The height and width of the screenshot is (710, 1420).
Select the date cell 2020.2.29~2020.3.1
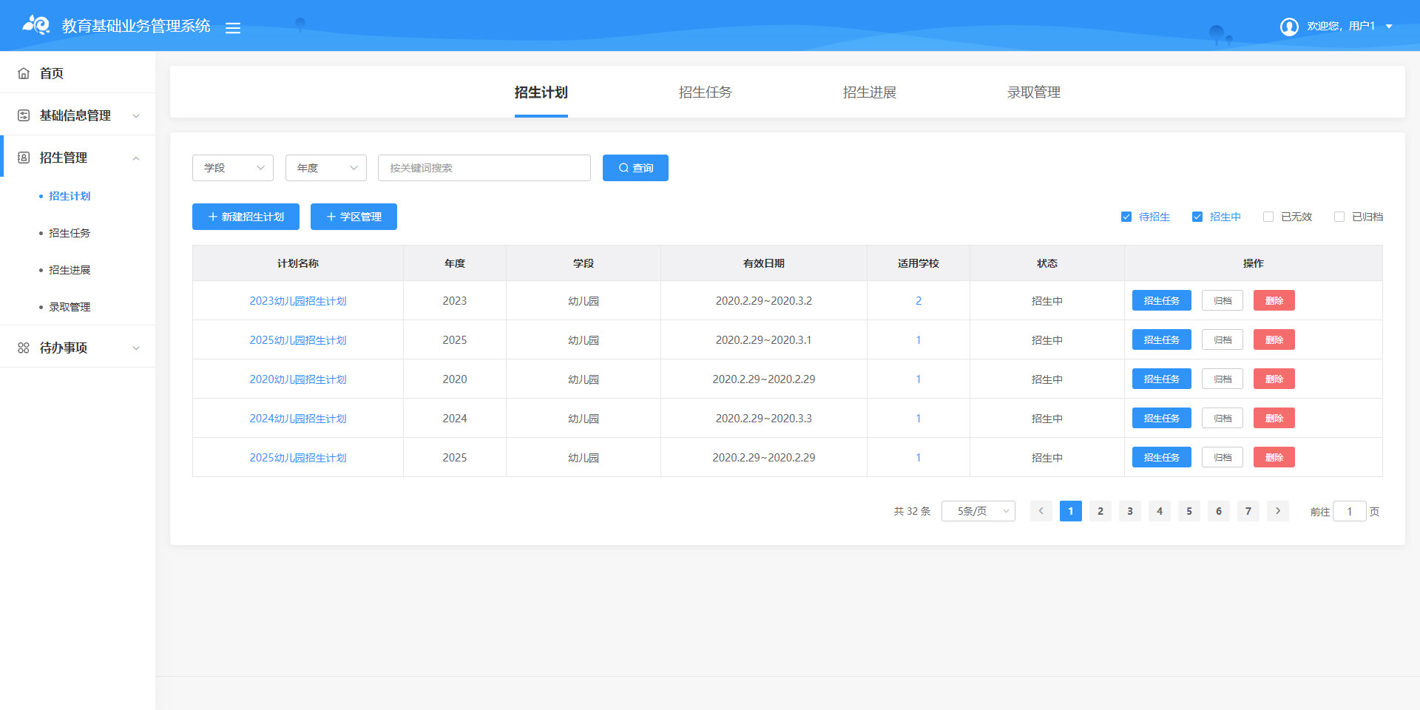pos(764,340)
